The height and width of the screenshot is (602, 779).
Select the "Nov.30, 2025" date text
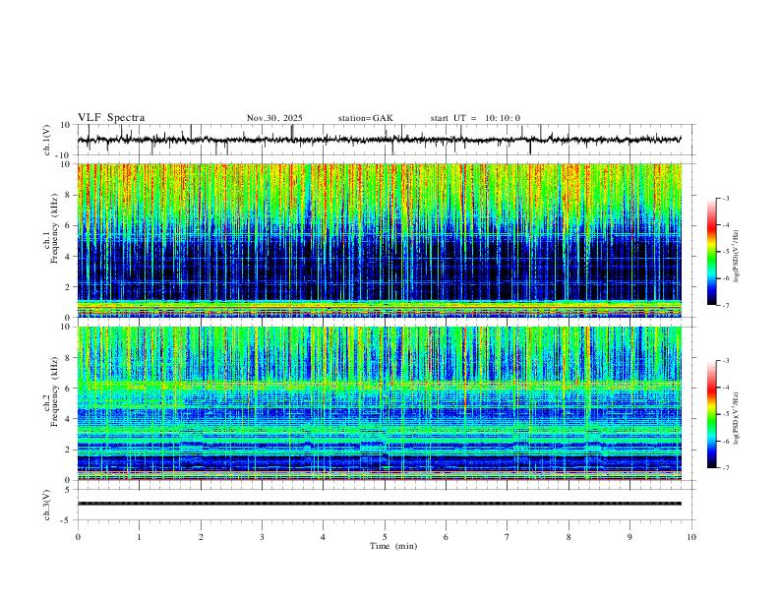click(274, 118)
